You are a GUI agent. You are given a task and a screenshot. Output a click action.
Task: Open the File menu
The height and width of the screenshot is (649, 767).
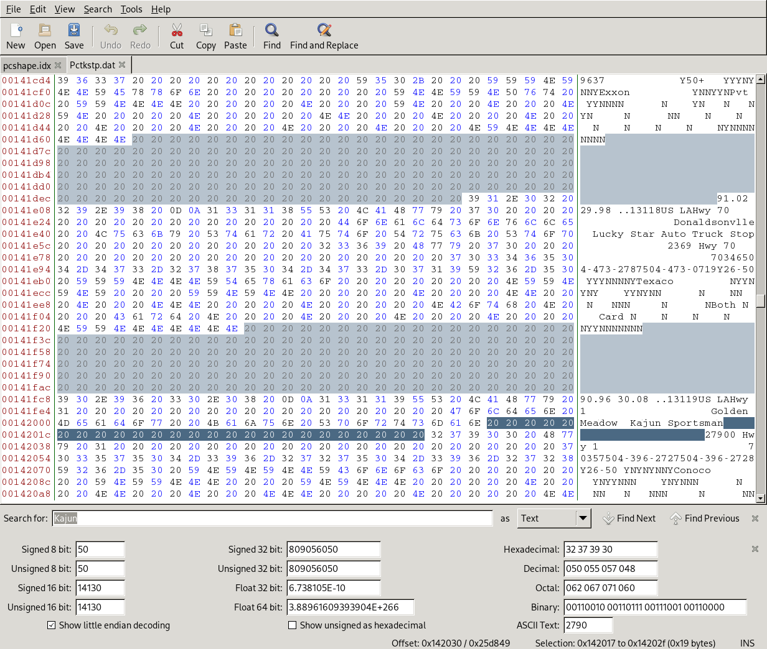pyautogui.click(x=14, y=9)
